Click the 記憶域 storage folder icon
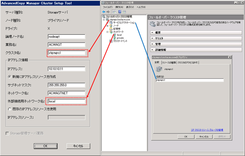Viewport: 245px width, 156px height. point(111,29)
